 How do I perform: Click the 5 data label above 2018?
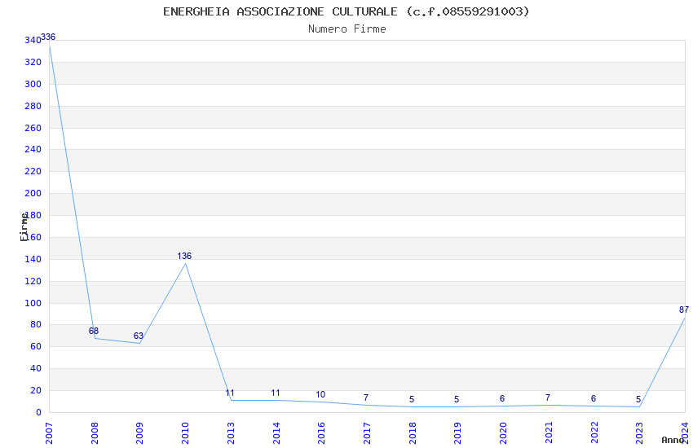[412, 399]
